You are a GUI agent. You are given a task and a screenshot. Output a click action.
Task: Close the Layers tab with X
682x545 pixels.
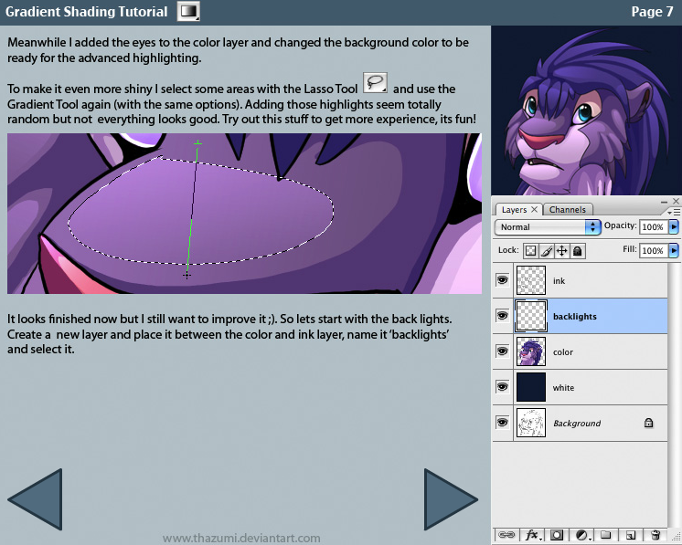pyautogui.click(x=534, y=209)
